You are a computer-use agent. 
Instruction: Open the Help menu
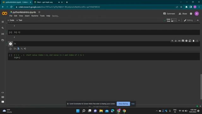tap(48, 16)
